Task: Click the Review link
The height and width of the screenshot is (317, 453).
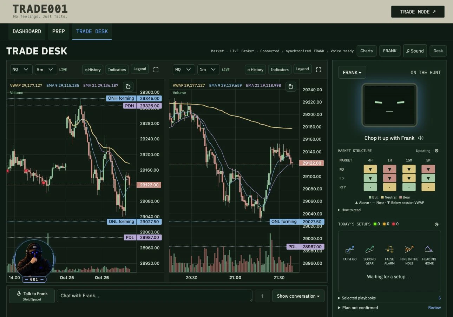Action: (x=434, y=308)
